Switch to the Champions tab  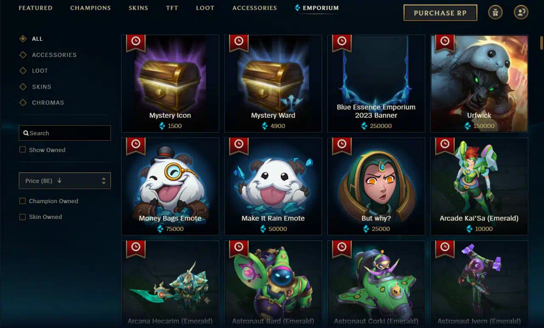click(91, 8)
